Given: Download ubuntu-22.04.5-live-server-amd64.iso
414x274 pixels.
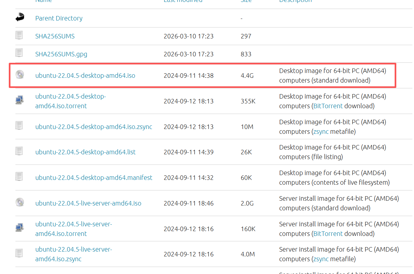Looking at the screenshot, I should point(88,203).
